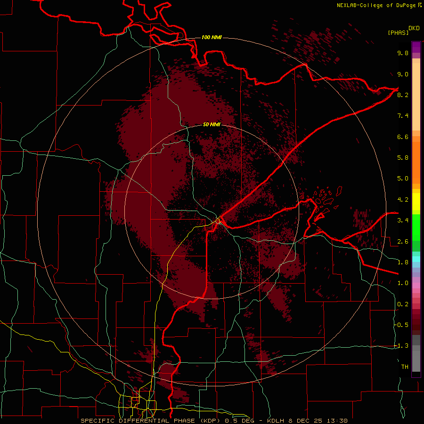Click the TH label at the scale bottom

click(x=405, y=367)
